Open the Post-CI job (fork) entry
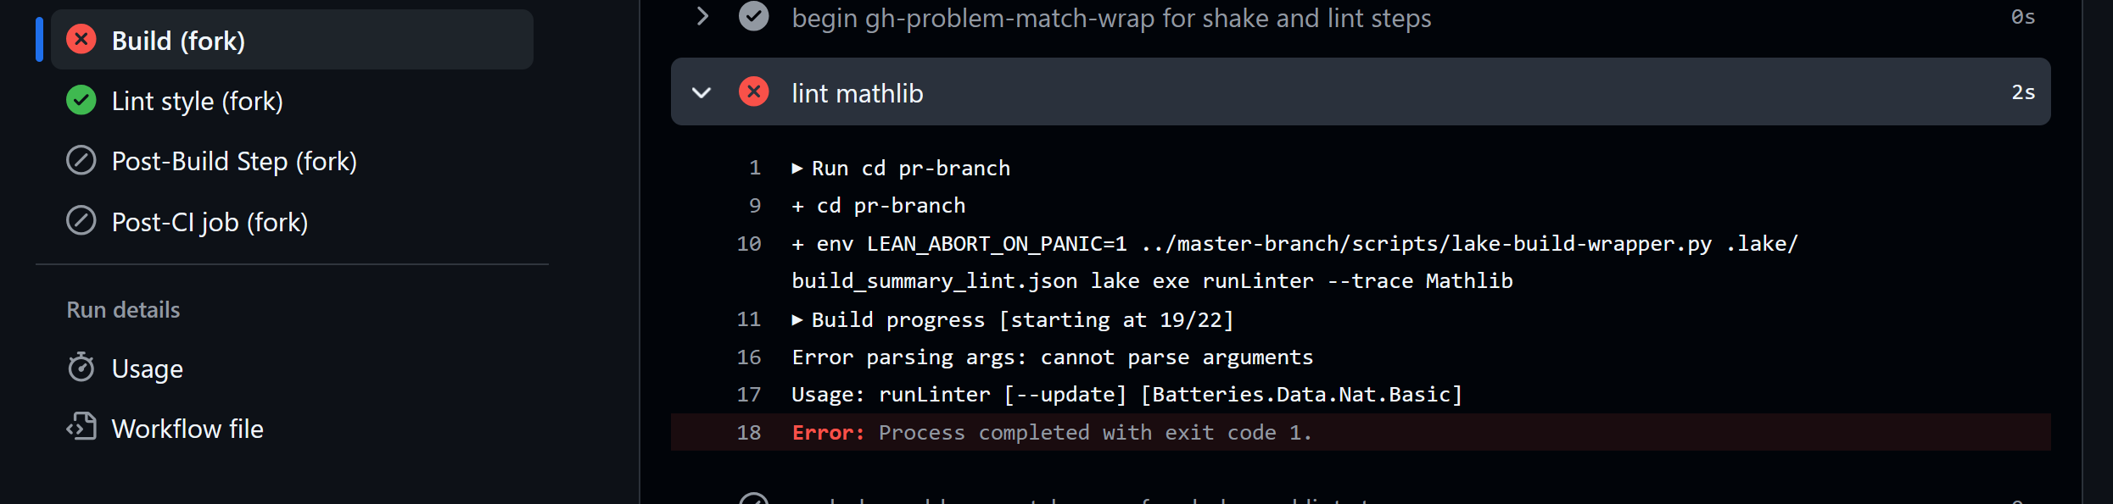Image resolution: width=2113 pixels, height=504 pixels. 210,222
